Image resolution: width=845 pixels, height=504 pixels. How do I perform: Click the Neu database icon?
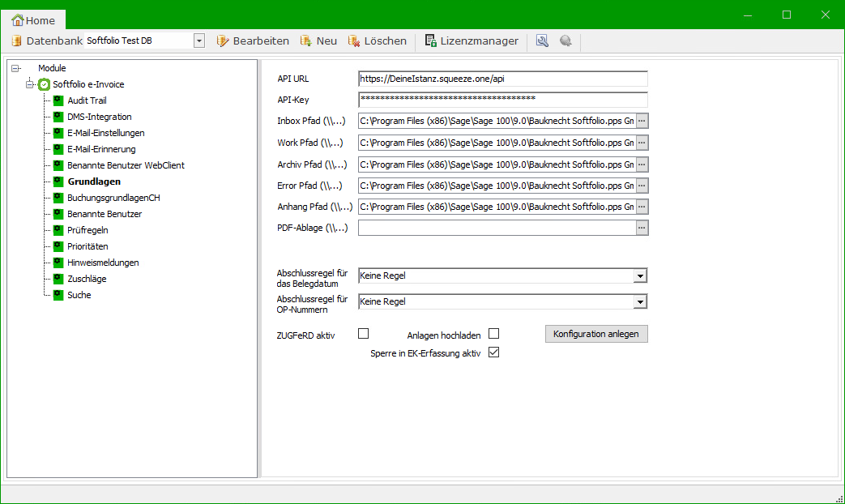pyautogui.click(x=306, y=41)
